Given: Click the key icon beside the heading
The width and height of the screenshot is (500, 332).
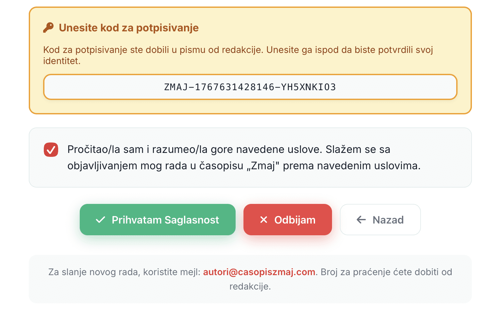Looking at the screenshot, I should (x=48, y=28).
